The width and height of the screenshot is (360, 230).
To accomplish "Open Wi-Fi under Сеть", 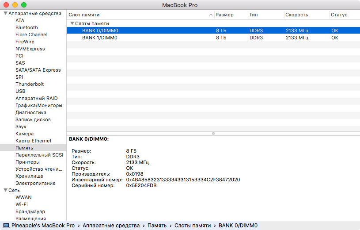I will [22, 204].
